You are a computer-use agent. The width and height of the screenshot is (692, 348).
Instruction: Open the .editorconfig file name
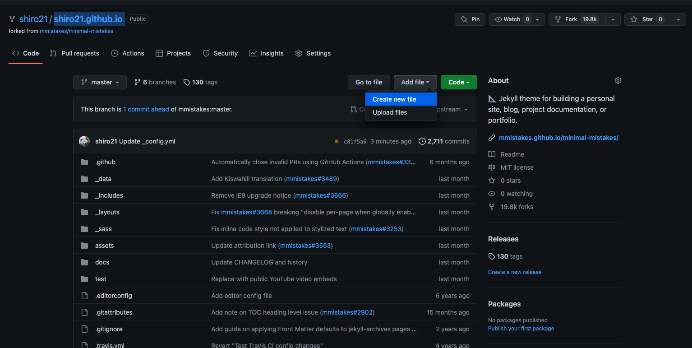(x=114, y=296)
